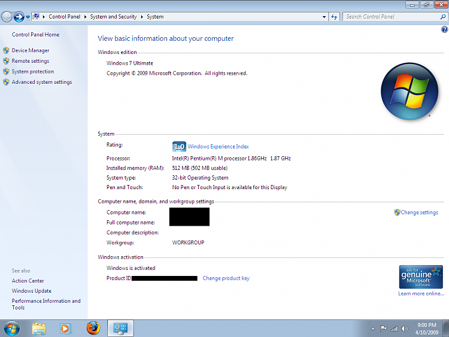Expand the arrow after System and Security

(x=142, y=17)
